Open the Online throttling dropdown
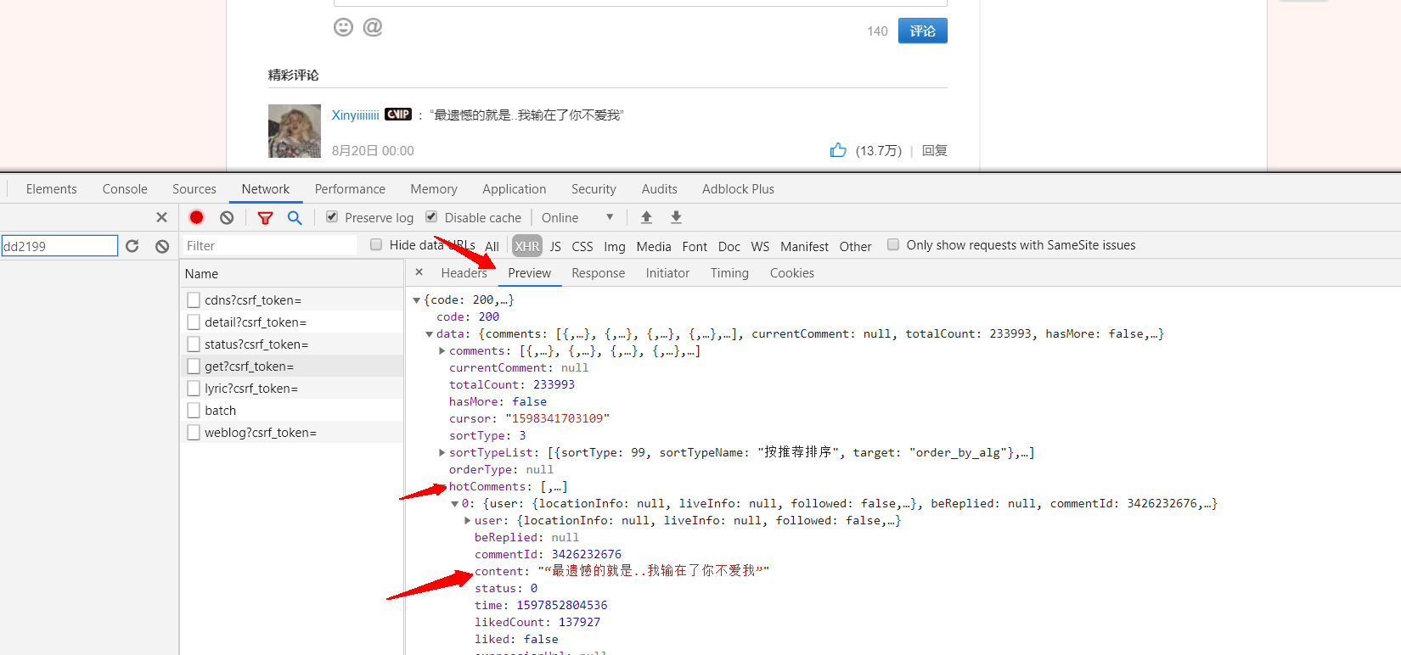The height and width of the screenshot is (655, 1401). point(577,218)
